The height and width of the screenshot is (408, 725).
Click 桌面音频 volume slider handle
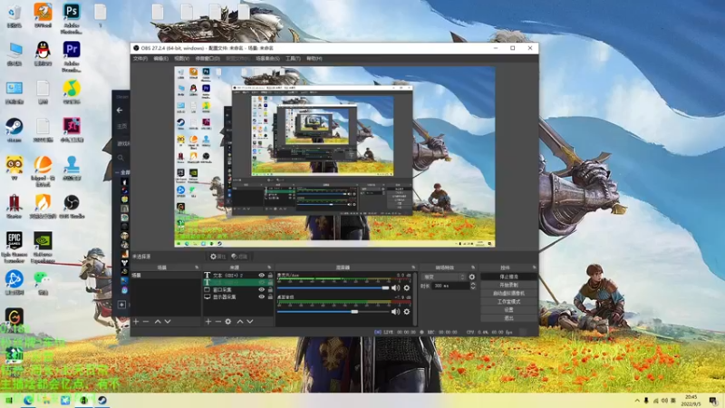pos(354,312)
